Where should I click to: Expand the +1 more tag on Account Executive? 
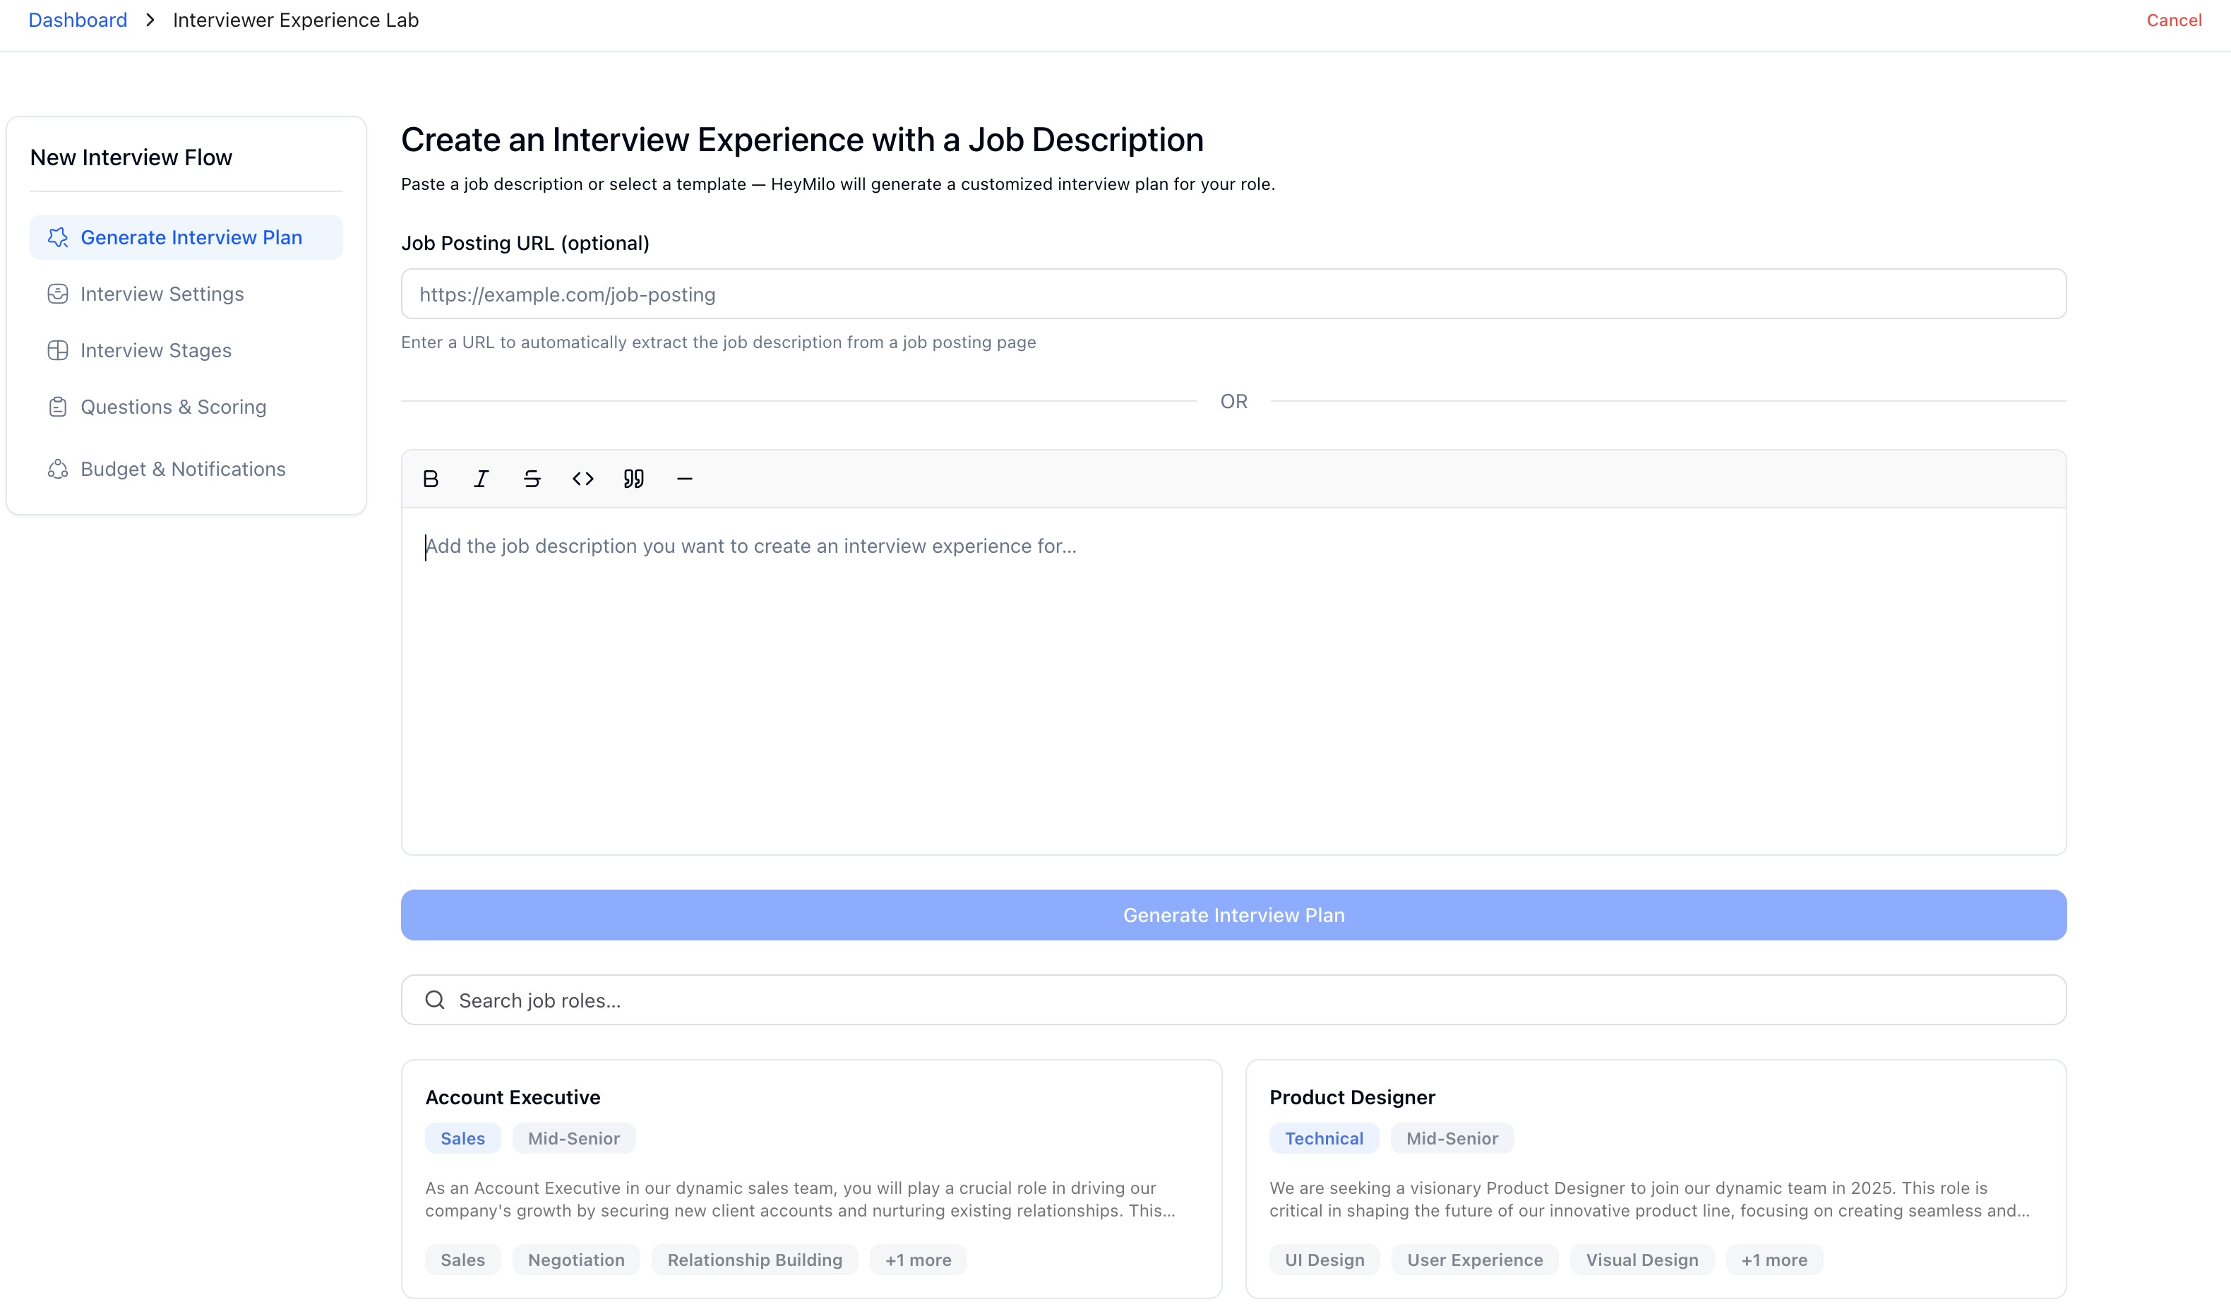[x=917, y=1260]
